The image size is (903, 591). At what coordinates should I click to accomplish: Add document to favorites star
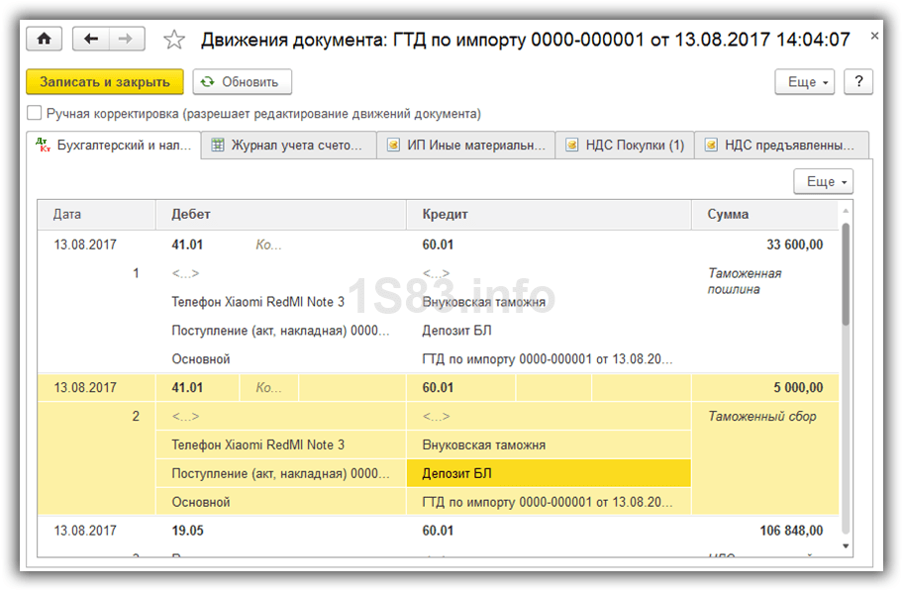click(174, 40)
